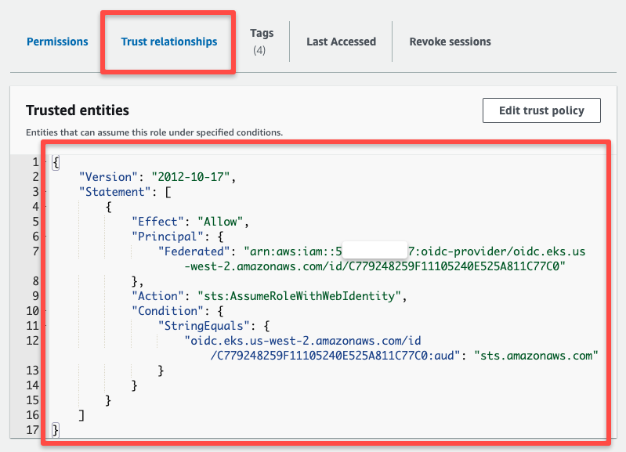The image size is (626, 452).
Task: Click the Edit trust policy button
Action: [541, 110]
